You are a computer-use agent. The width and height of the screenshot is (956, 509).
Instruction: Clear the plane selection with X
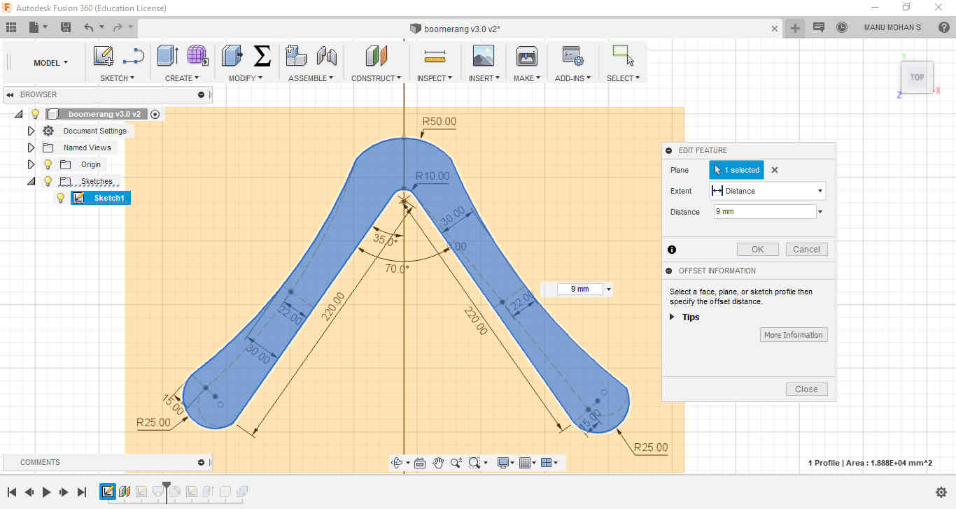click(775, 170)
